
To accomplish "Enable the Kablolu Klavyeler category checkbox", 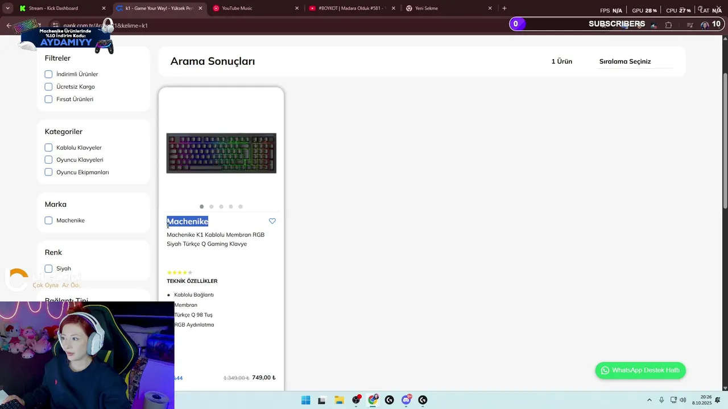I will tap(48, 147).
